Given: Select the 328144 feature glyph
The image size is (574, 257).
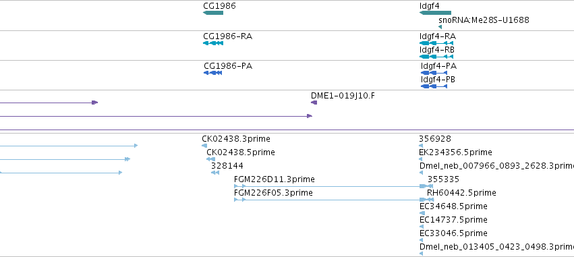Looking at the screenshot, I should [x=215, y=173].
